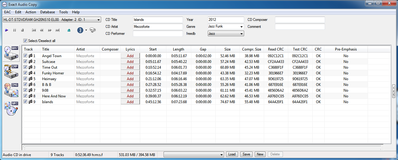
Task: Open the Action menu
Action: pos(31,12)
